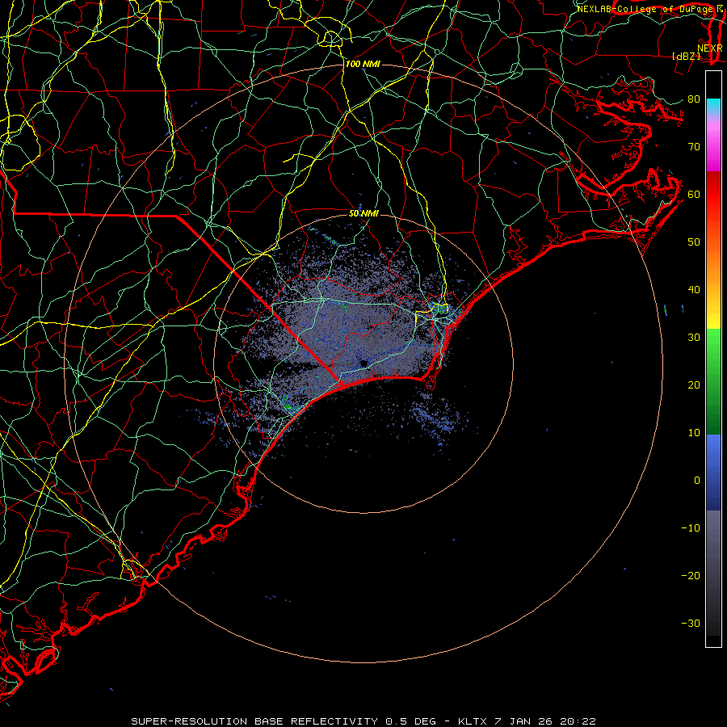
Task: Pick the blue segment of the color bar
Action: point(713,473)
